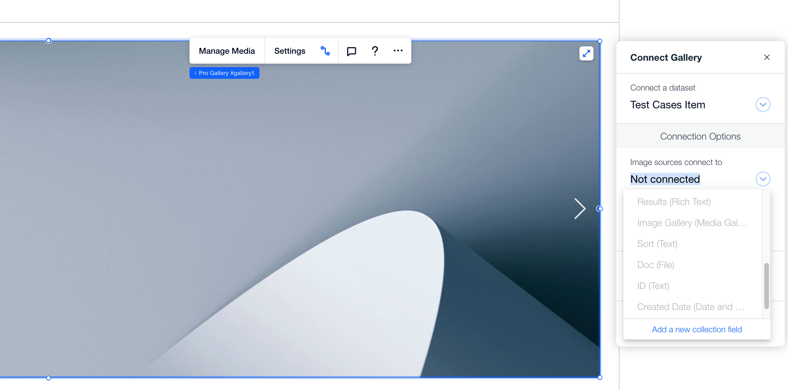Collapse the Image sources dropdown arrow

763,179
